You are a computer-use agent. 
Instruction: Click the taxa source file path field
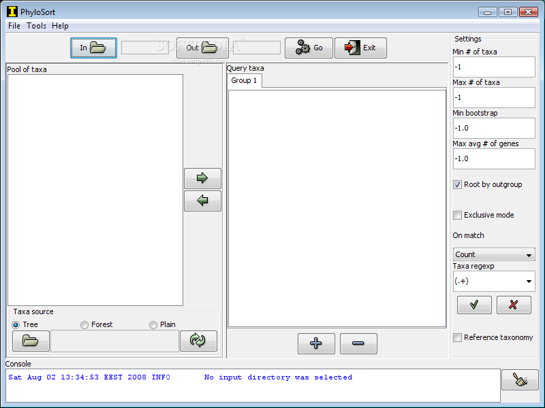click(x=114, y=341)
